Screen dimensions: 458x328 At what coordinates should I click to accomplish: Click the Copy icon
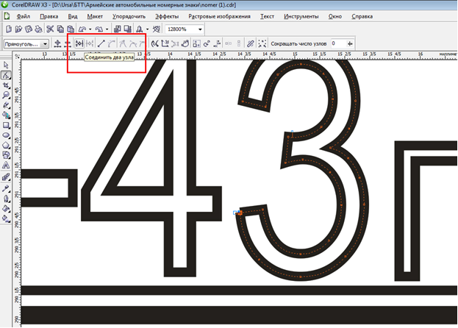60,29
